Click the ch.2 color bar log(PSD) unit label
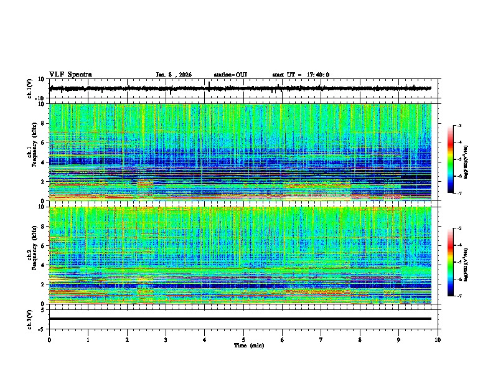Viewport: 493px width, 381px height. click(466, 265)
